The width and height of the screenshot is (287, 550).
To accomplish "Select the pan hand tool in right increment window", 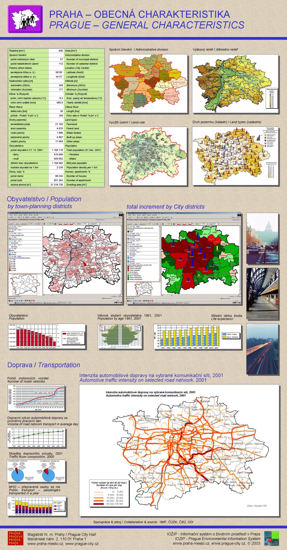I will (148, 224).
